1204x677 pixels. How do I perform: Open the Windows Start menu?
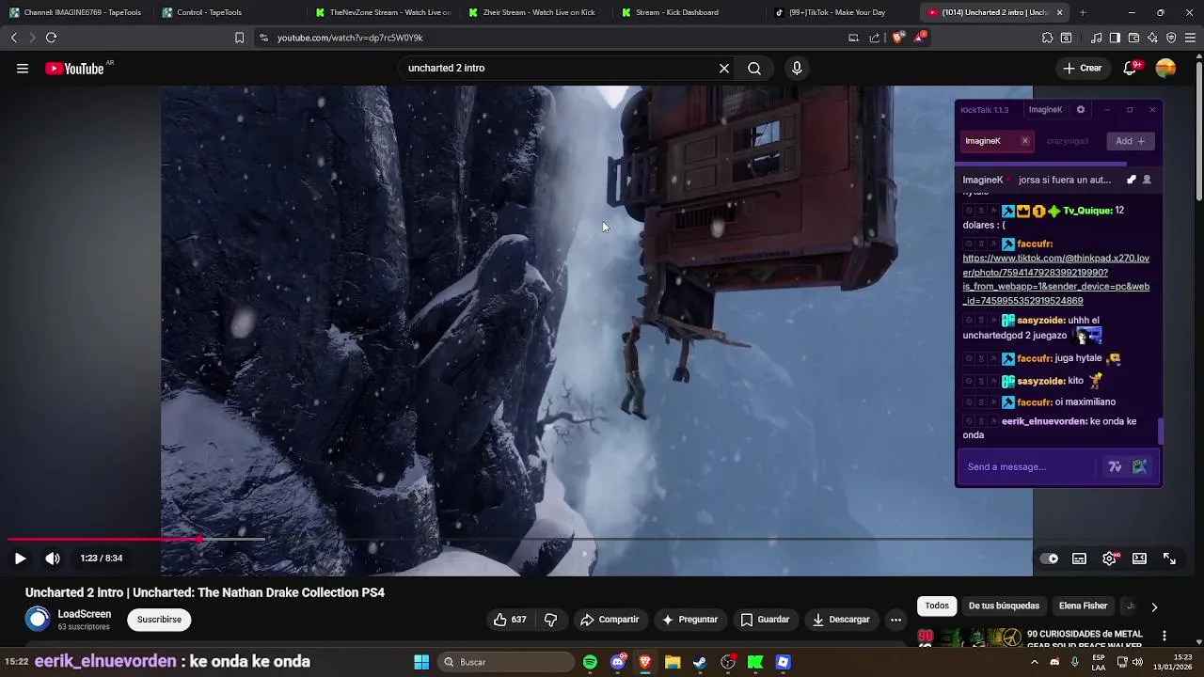pos(421,662)
